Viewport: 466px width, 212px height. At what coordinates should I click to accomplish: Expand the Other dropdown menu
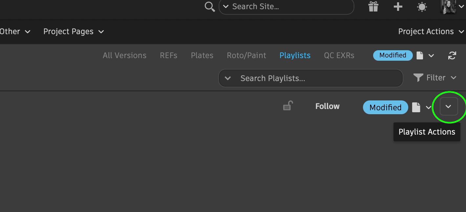pos(15,32)
